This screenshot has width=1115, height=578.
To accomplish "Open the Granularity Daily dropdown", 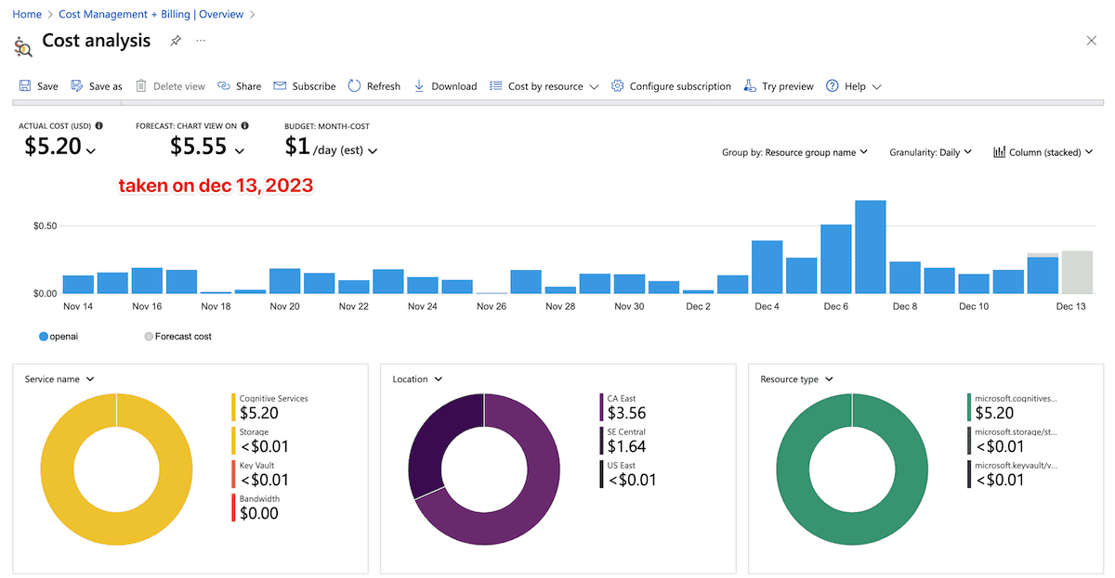I will click(930, 152).
